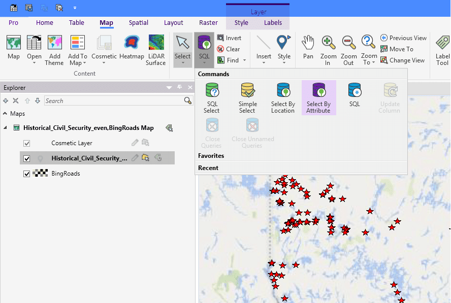This screenshot has height=303, width=451.
Task: Click the Explorer search field
Action: coord(114,101)
